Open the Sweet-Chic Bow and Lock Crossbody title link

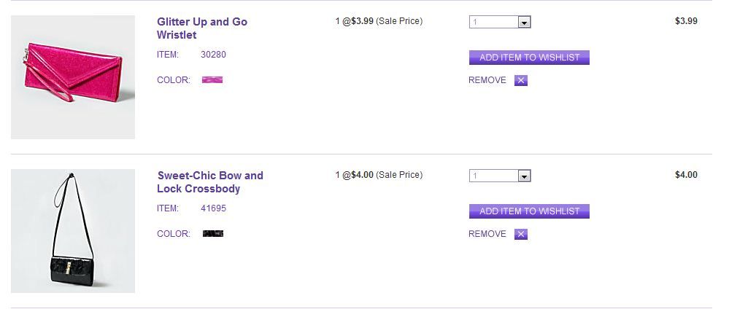click(210, 182)
